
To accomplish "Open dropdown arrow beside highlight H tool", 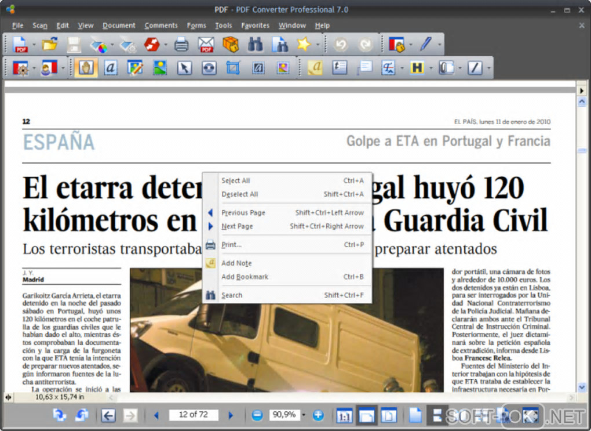I will pos(431,68).
